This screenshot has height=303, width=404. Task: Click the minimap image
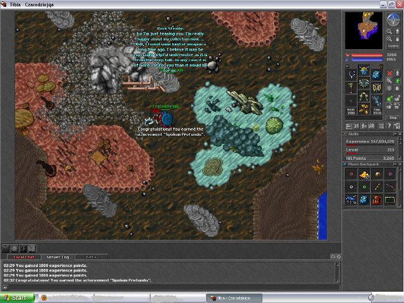[364, 30]
